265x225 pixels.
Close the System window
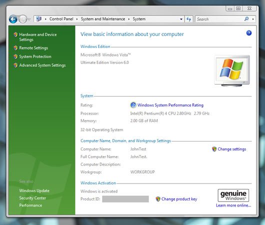pyautogui.click(x=249, y=8)
